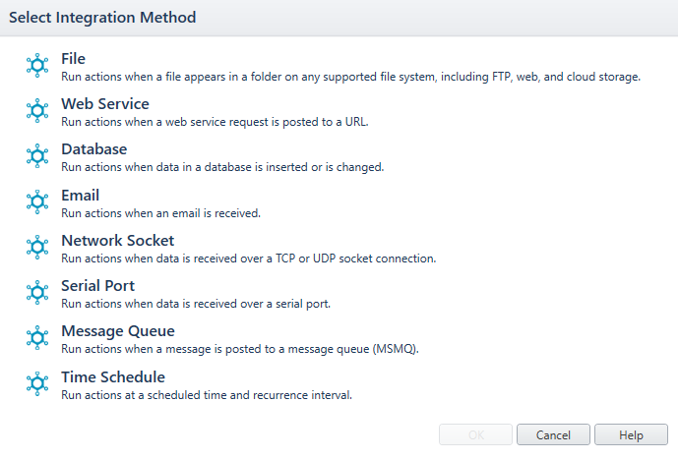The width and height of the screenshot is (679, 460).
Task: Click the disabled OK button
Action: [x=476, y=434]
